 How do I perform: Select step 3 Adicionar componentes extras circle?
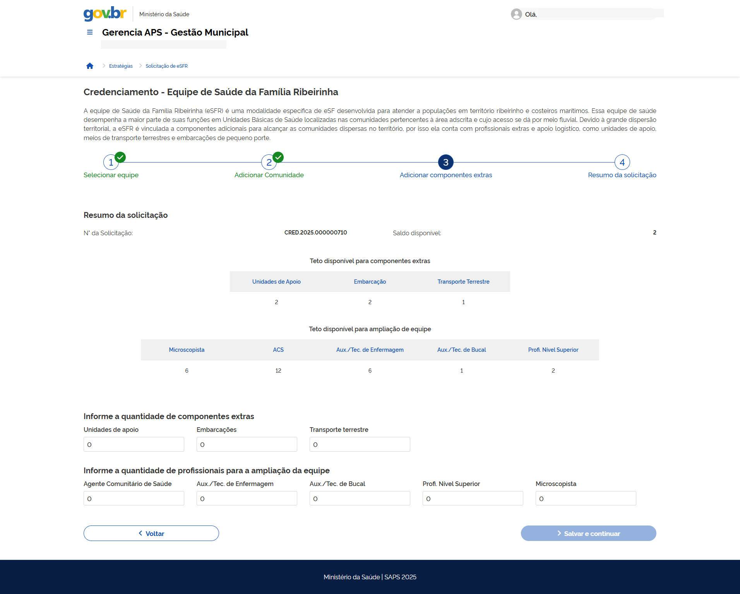tap(446, 163)
